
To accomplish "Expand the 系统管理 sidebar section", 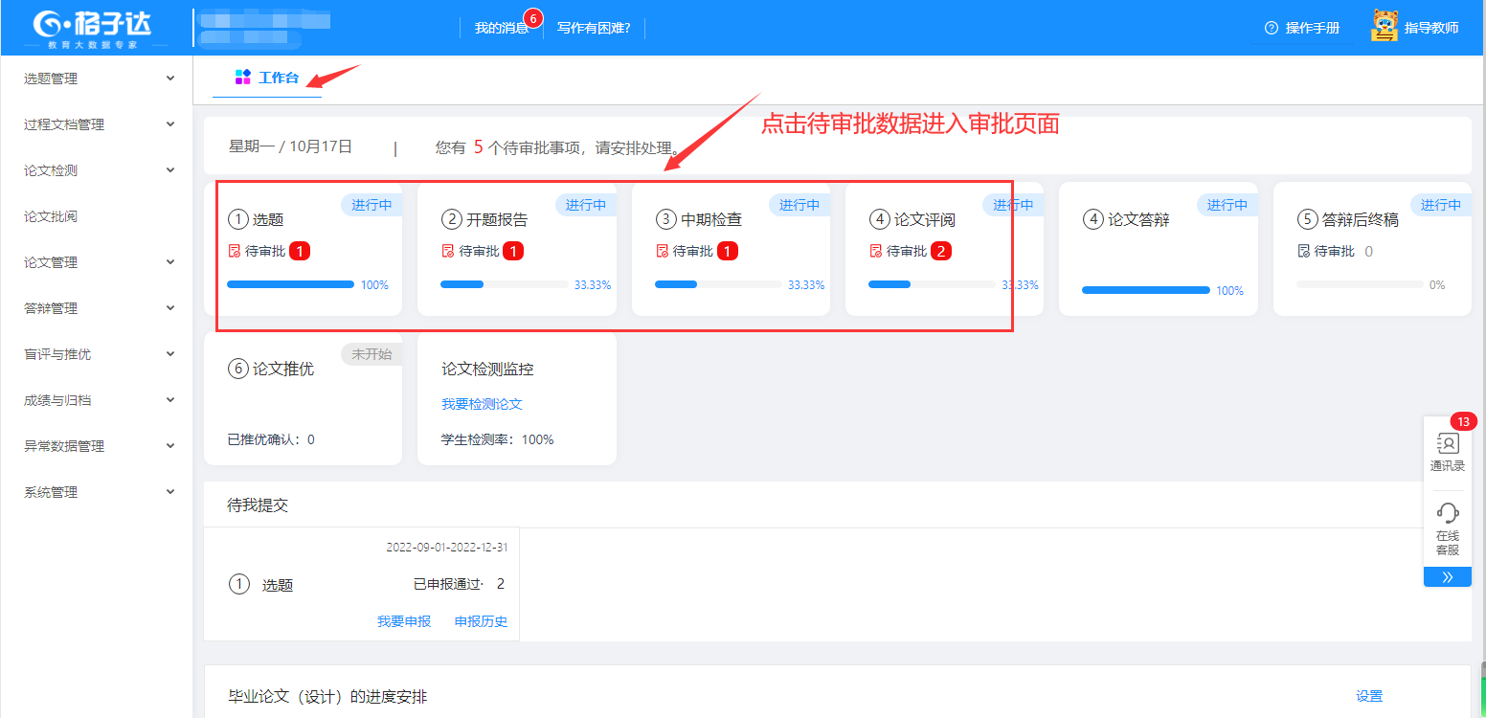I will tap(170, 492).
